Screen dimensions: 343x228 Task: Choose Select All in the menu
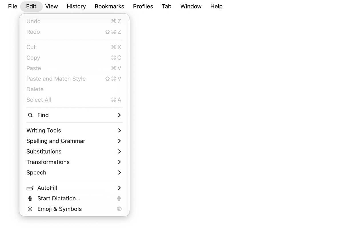75,100
